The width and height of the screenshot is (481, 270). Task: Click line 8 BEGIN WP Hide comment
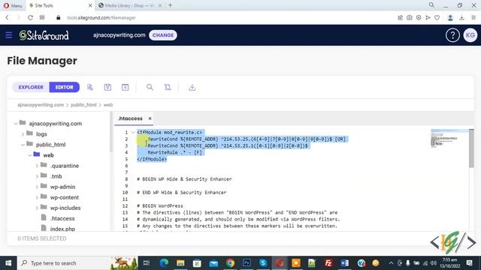coord(184,179)
